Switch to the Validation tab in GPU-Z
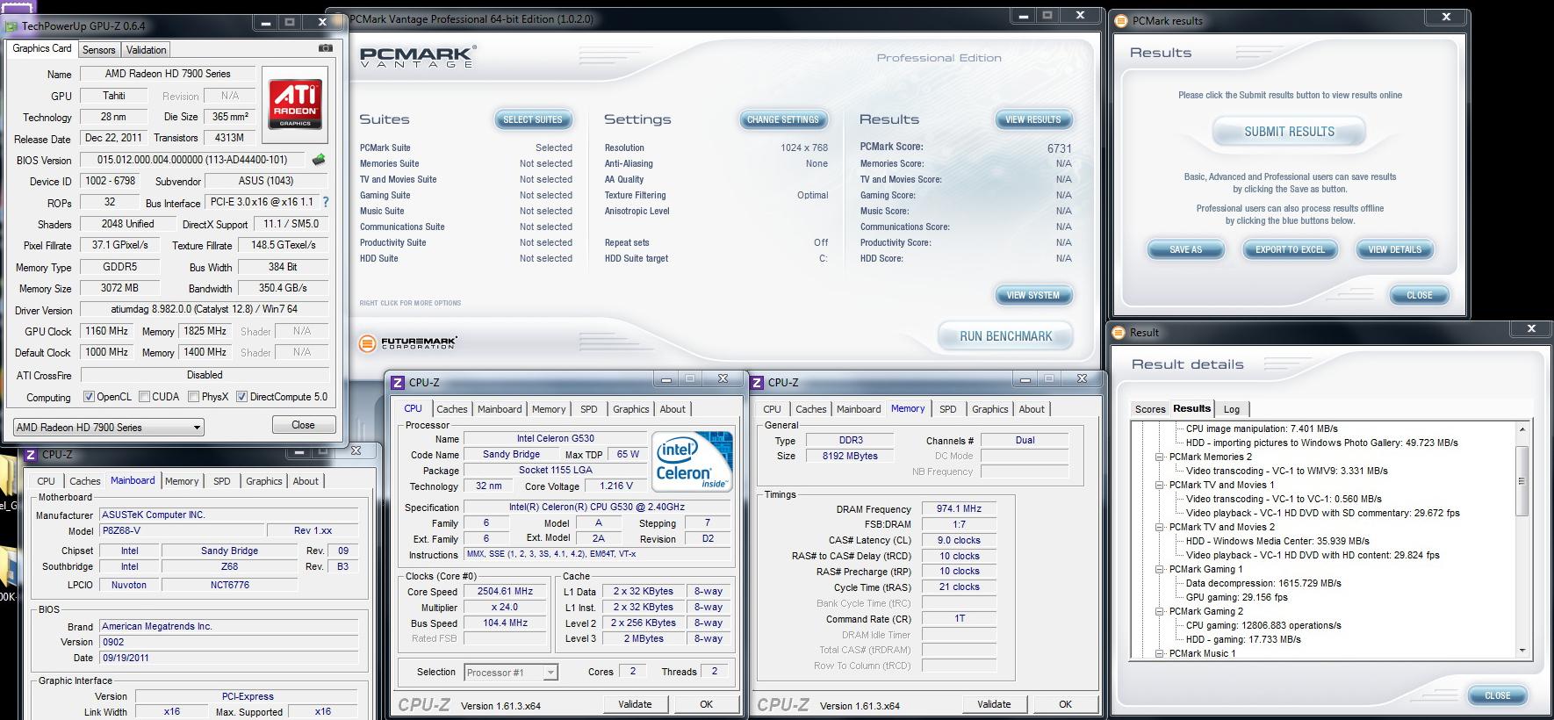Viewport: 1554px width, 720px height. (146, 50)
